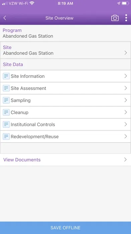Tap the Redevelopment/Reuse document icon
131x234 pixels.
click(x=6, y=136)
